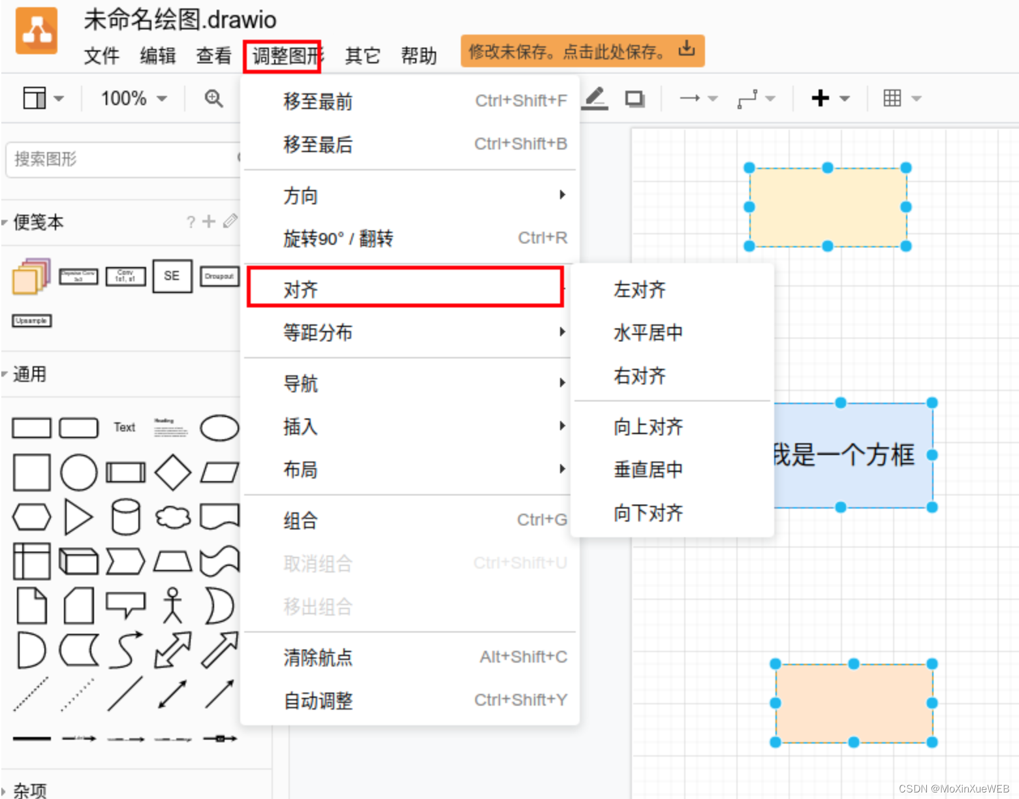Select 水平居中 from the align submenu

648,333
